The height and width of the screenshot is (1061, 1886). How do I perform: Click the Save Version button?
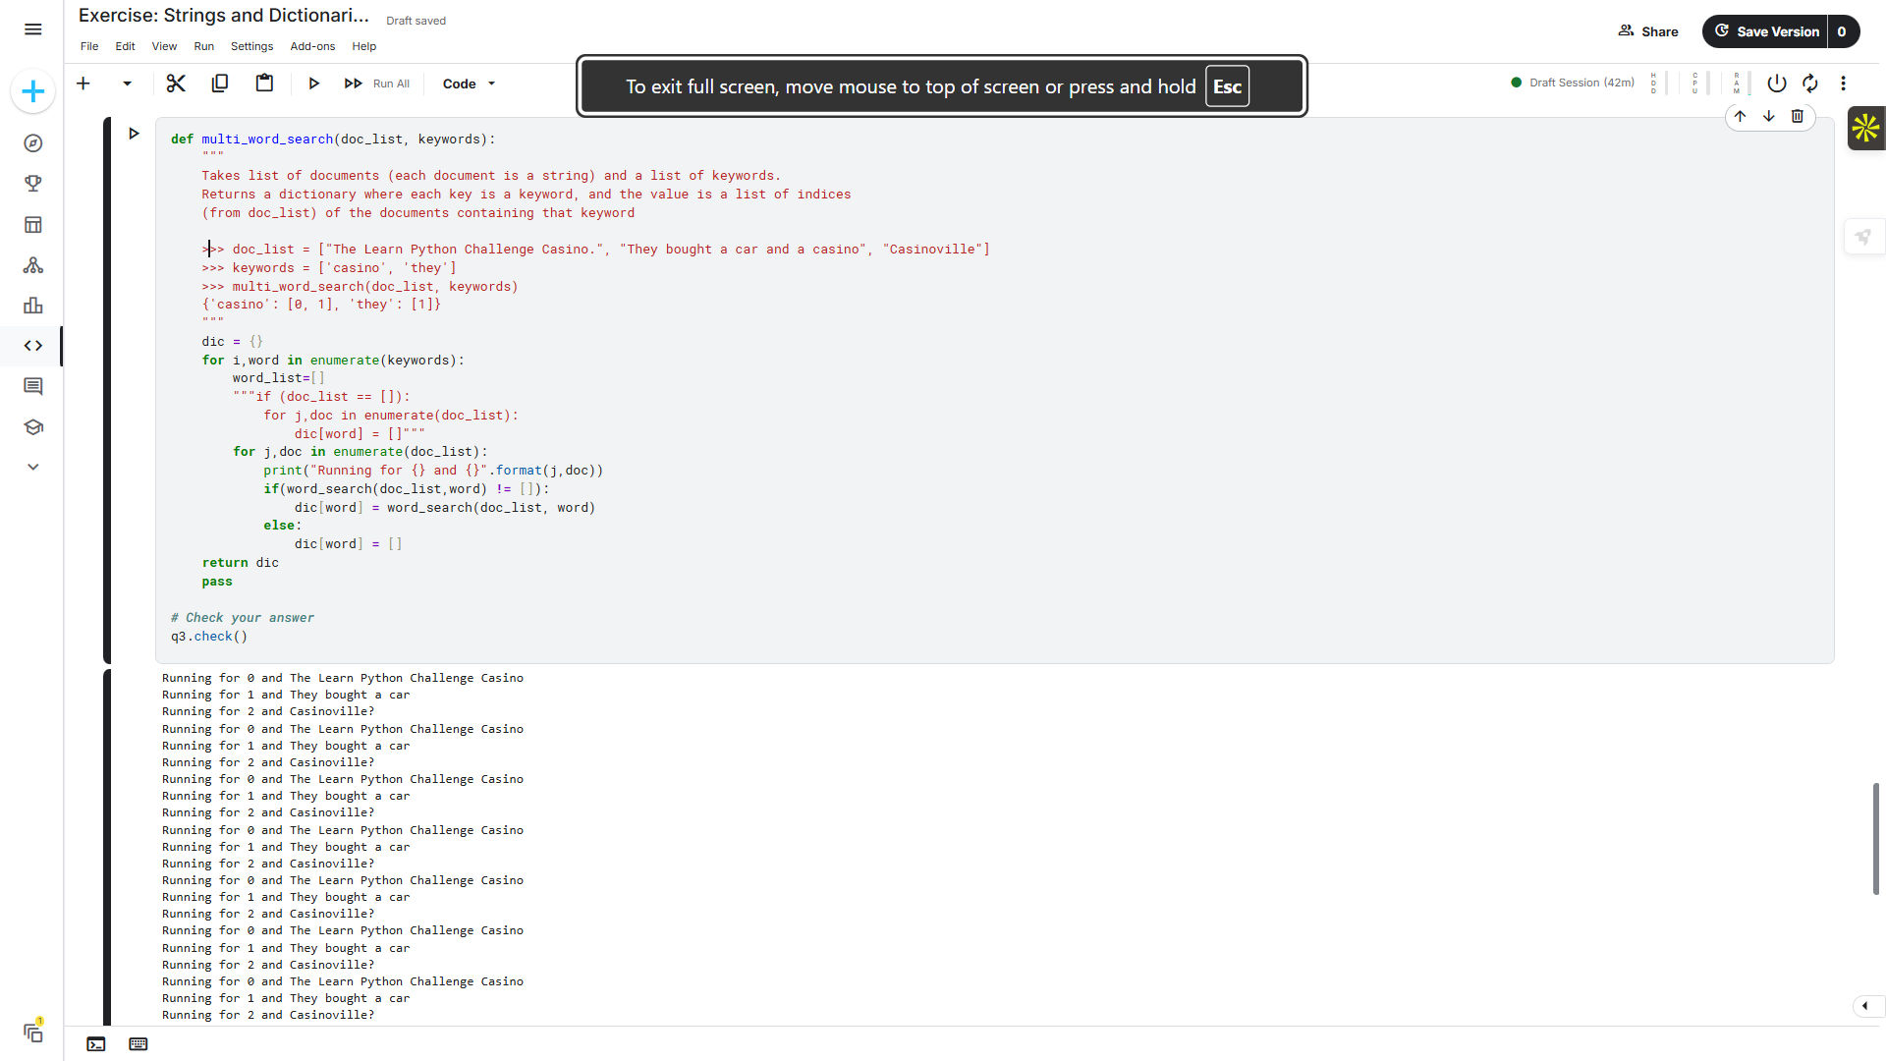pos(1766,31)
